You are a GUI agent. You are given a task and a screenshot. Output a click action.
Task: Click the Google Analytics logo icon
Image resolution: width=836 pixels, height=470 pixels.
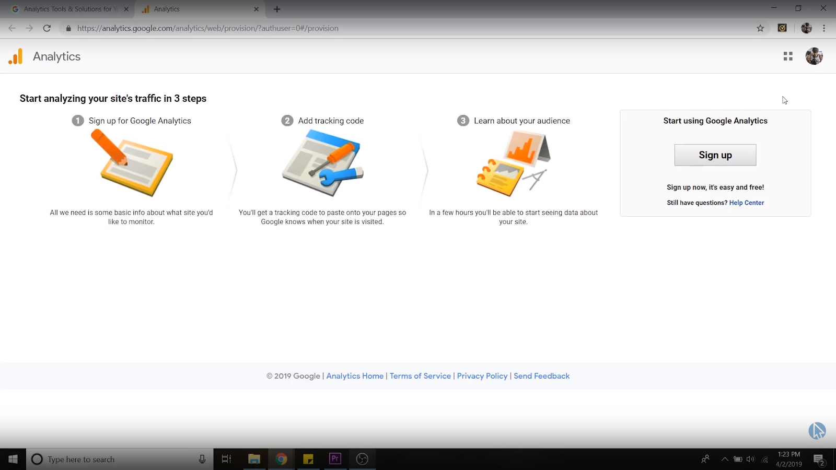click(x=16, y=56)
